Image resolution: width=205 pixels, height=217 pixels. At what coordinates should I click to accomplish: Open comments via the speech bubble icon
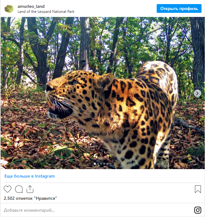pos(19,189)
